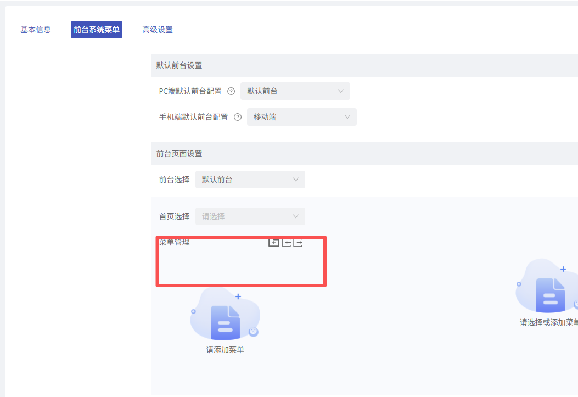Click the 菜单管理 label
This screenshot has height=397, width=578.
click(x=175, y=242)
